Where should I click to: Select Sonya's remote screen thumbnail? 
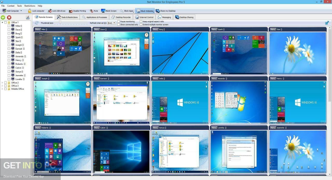[180, 151]
